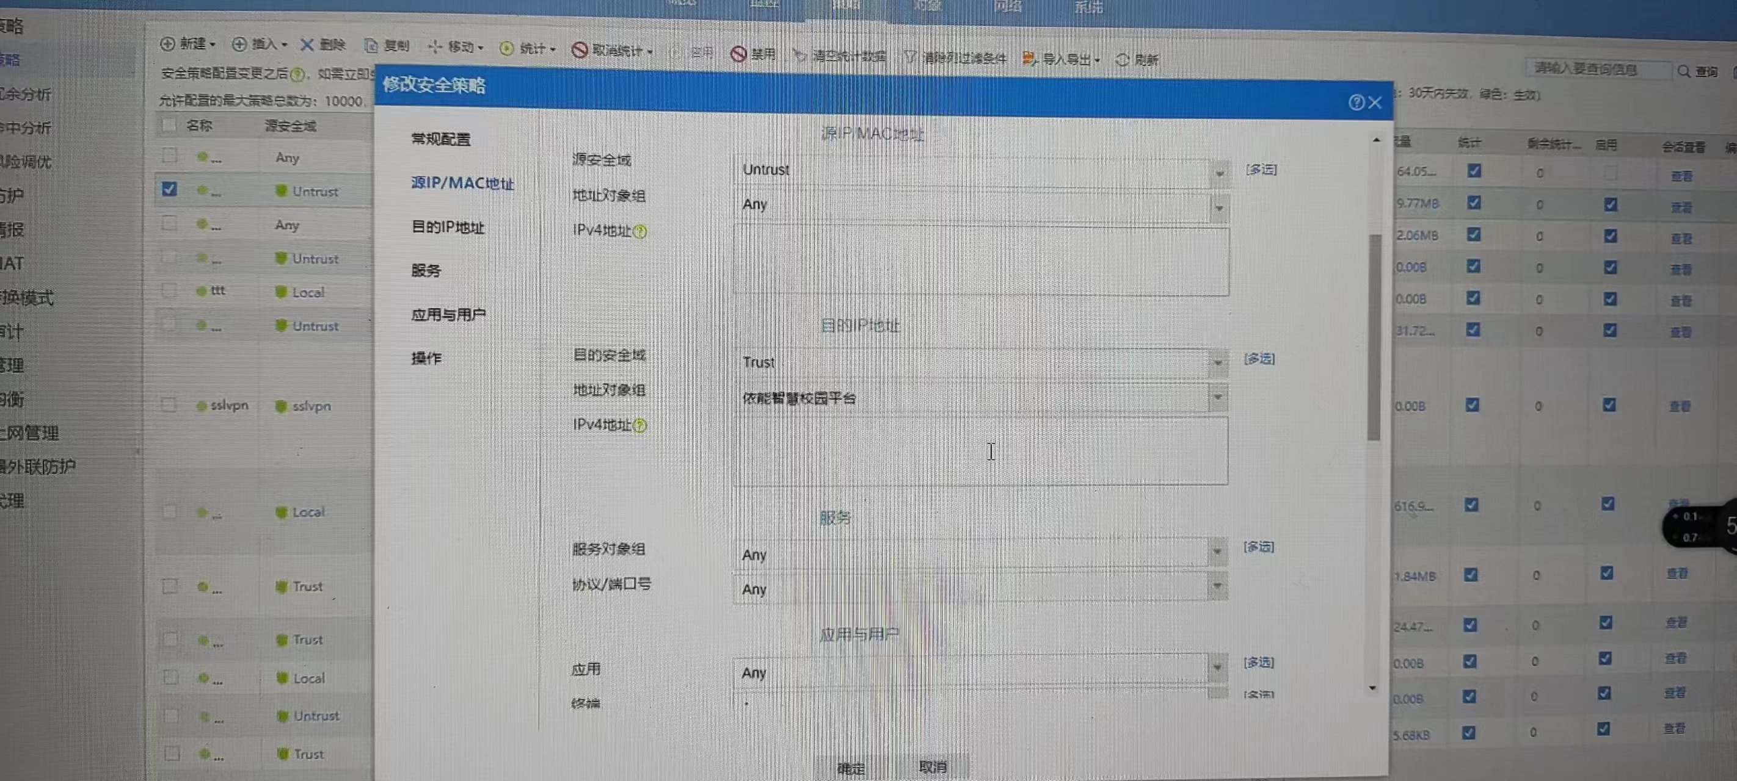Click the 确定 confirm button
This screenshot has height=781, width=1737.
click(x=850, y=768)
